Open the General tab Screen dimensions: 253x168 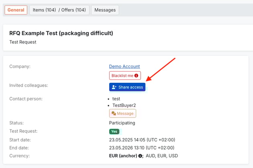pos(16,10)
